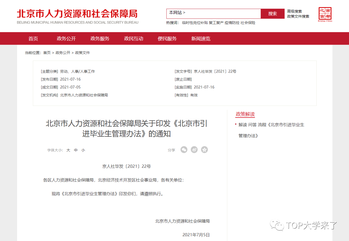Share via the Weibo icon

[x=194, y=150]
